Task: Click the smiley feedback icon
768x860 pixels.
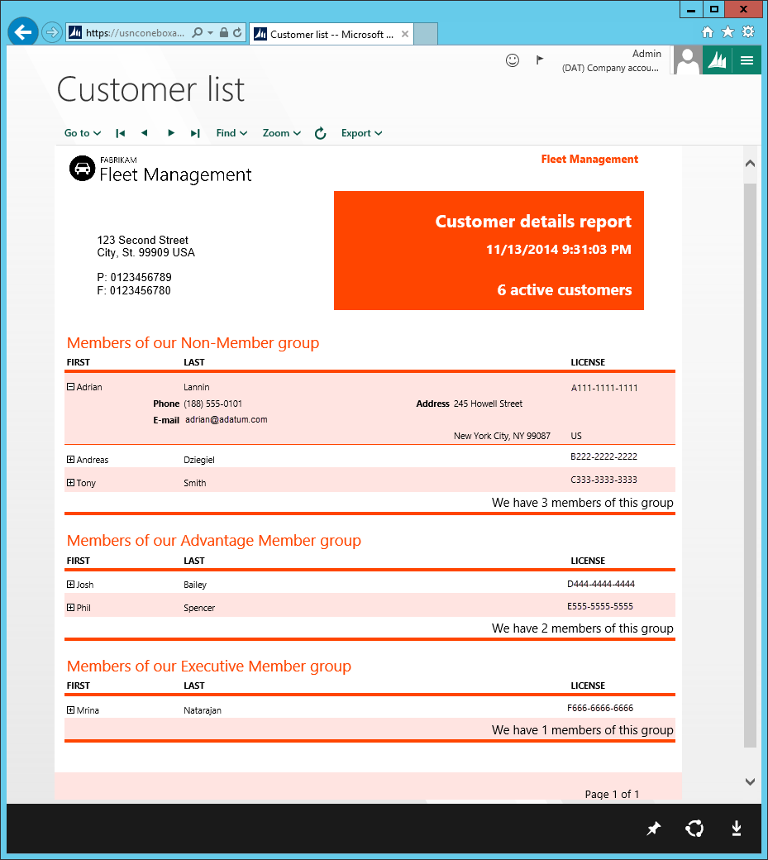Action: pos(513,60)
